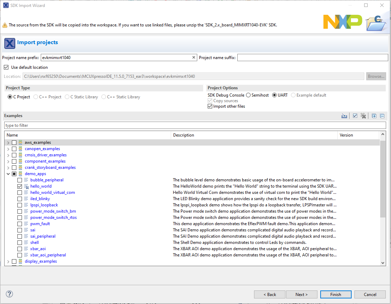Open help via the question mark icon
The width and height of the screenshot is (391, 304).
(9, 294)
